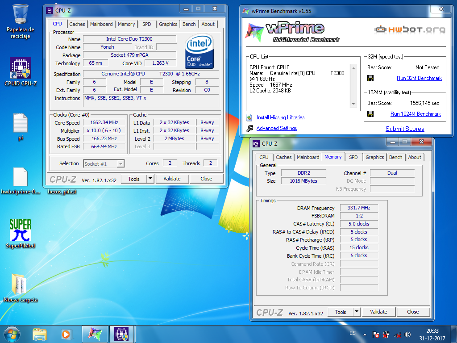Open the volume speaker tray icon
Screen dimensions: 457x343
[x=408, y=335]
